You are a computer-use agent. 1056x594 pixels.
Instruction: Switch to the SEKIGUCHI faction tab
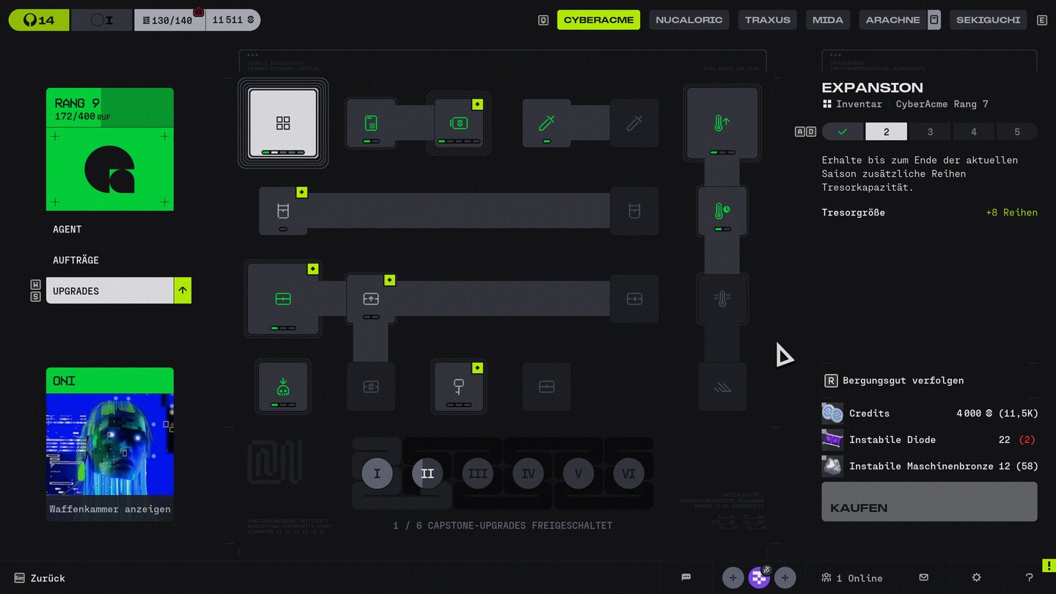tap(988, 20)
